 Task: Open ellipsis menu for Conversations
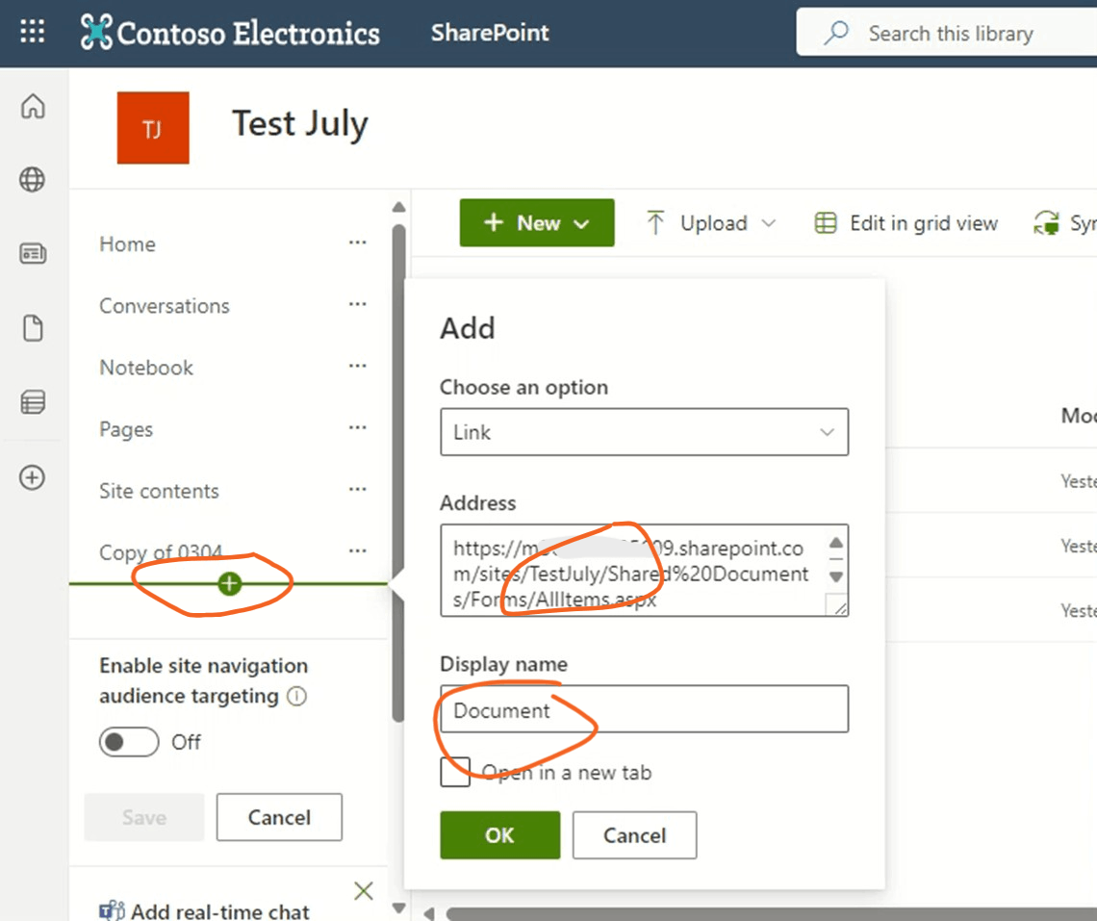pyautogui.click(x=358, y=304)
